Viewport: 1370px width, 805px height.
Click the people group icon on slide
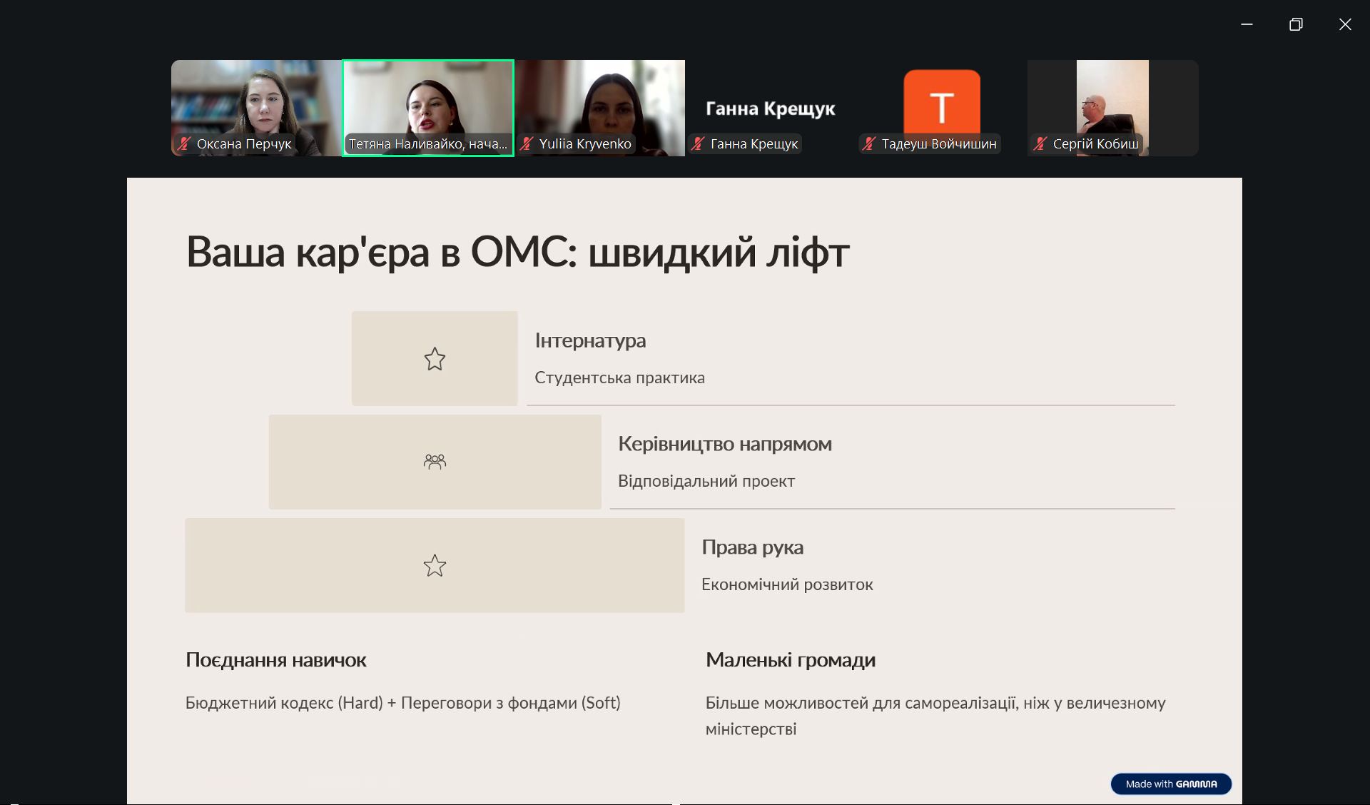coord(435,462)
